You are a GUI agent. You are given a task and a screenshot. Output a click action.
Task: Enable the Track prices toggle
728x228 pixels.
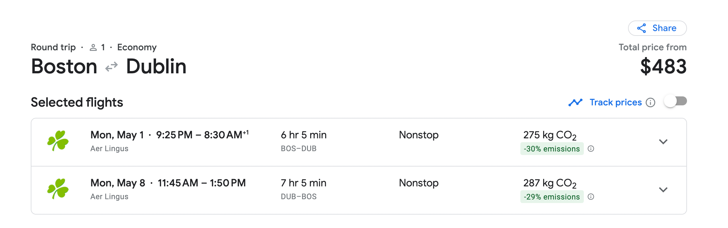point(675,102)
